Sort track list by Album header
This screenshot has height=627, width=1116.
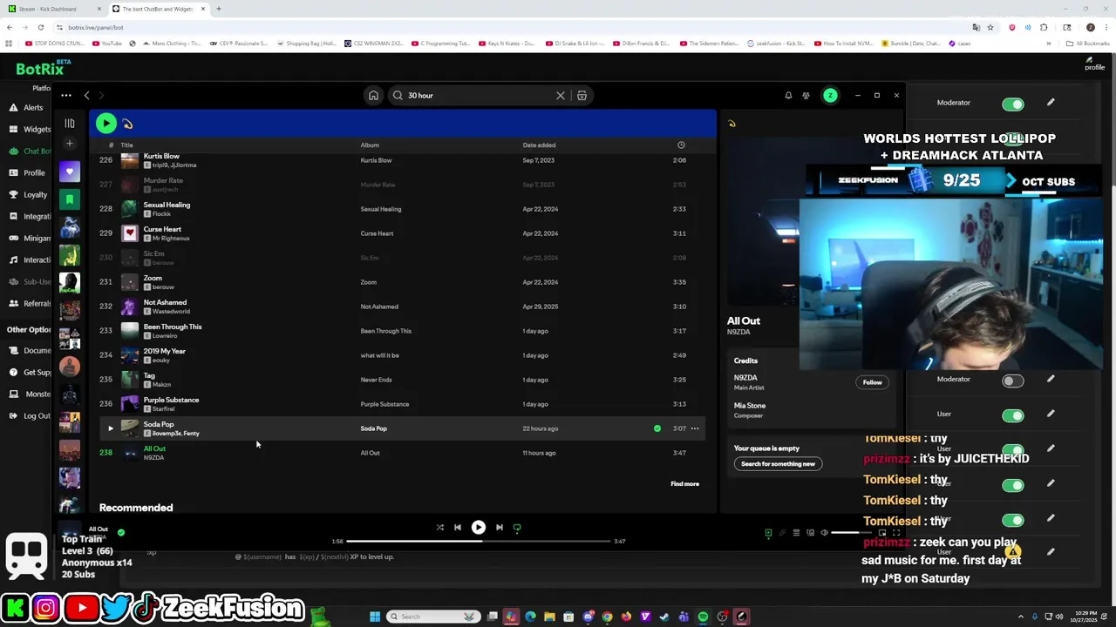(370, 145)
